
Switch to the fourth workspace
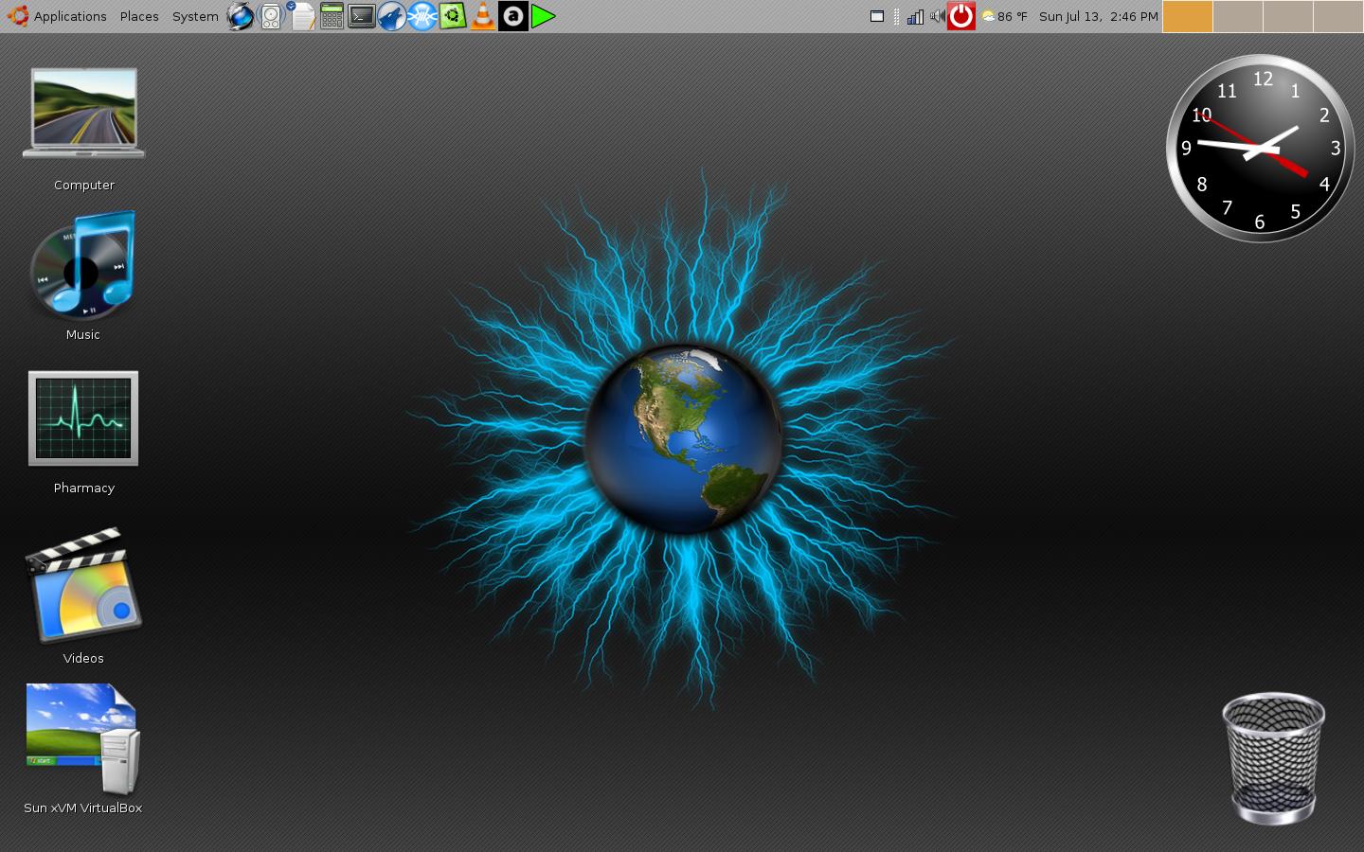point(1337,16)
